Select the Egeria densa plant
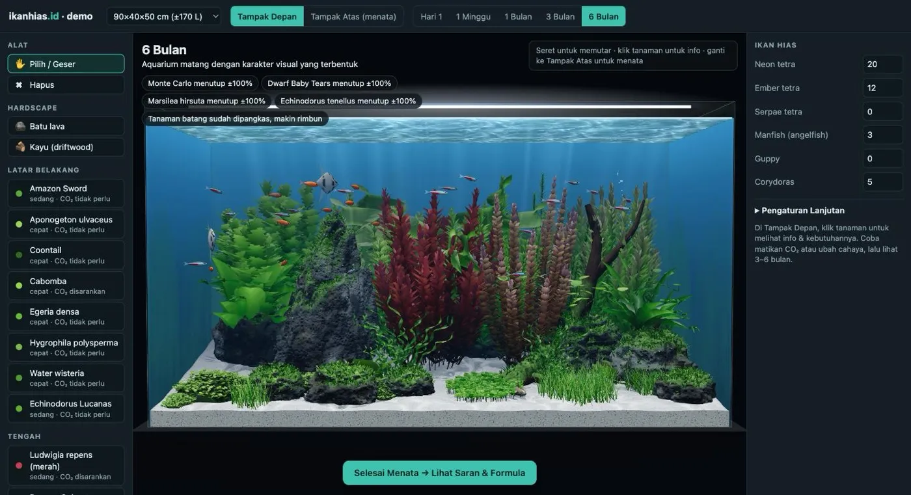The height and width of the screenshot is (495, 911). click(x=66, y=316)
